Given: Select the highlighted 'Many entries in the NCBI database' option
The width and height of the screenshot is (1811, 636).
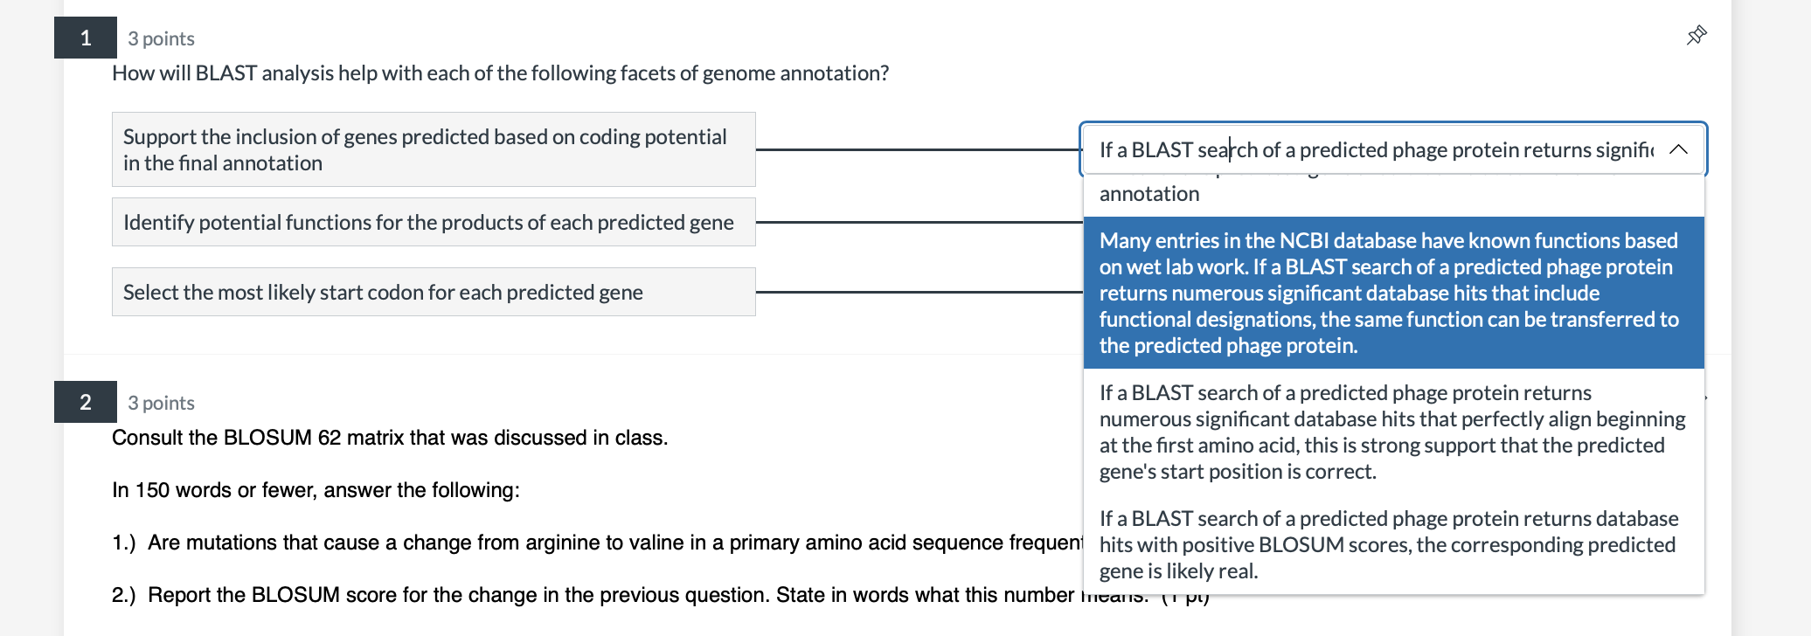Looking at the screenshot, I should point(1388,293).
